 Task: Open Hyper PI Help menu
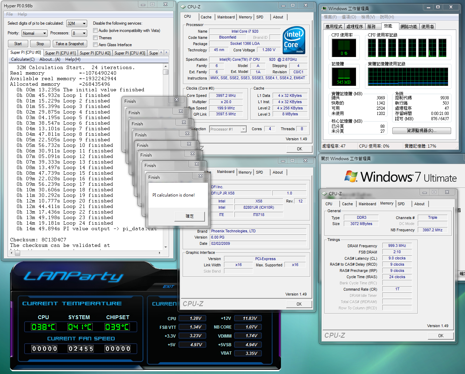(22, 14)
